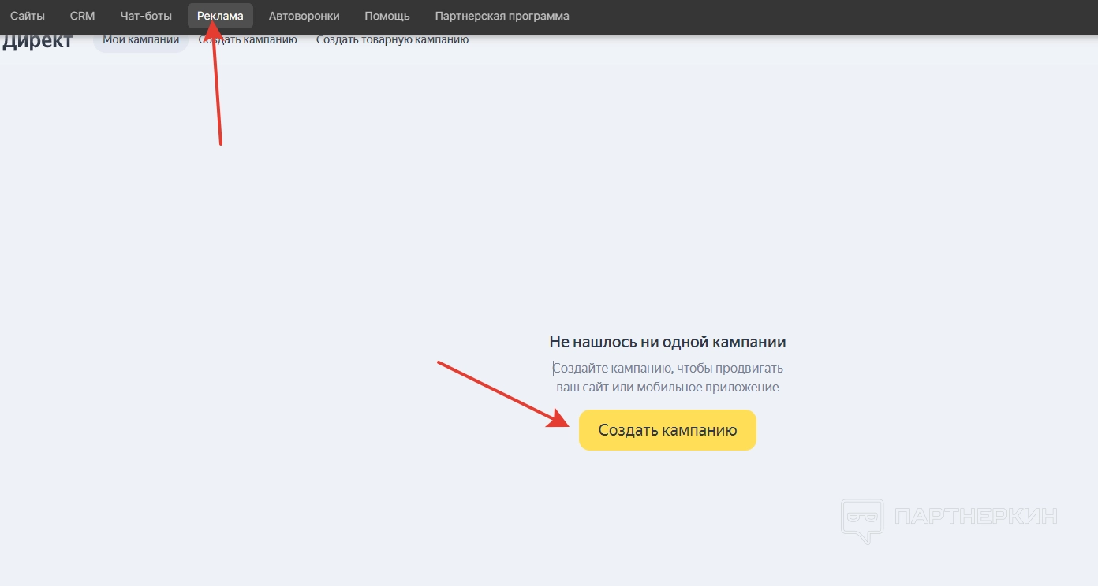Click the yellow Создать кампанию button

[x=667, y=430]
